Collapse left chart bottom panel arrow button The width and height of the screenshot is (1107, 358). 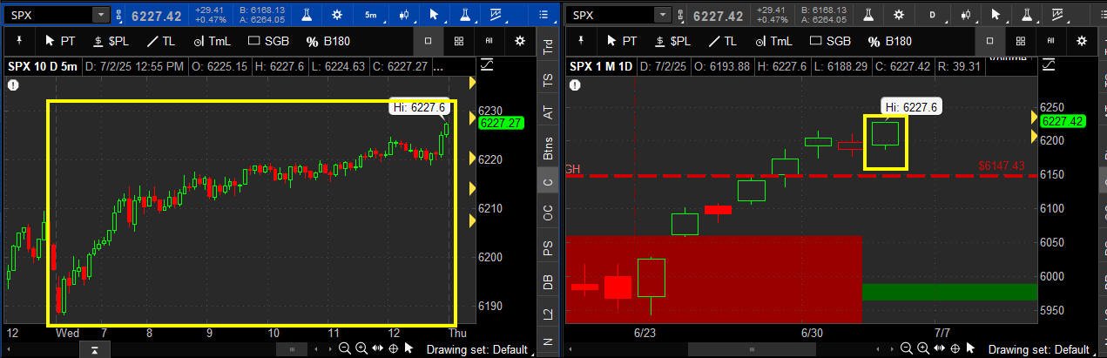[x=94, y=349]
